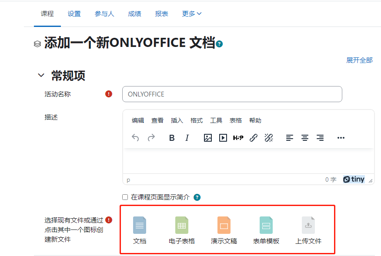Center align text
Image resolution: width=381 pixels, height=256 pixels.
pos(305,138)
